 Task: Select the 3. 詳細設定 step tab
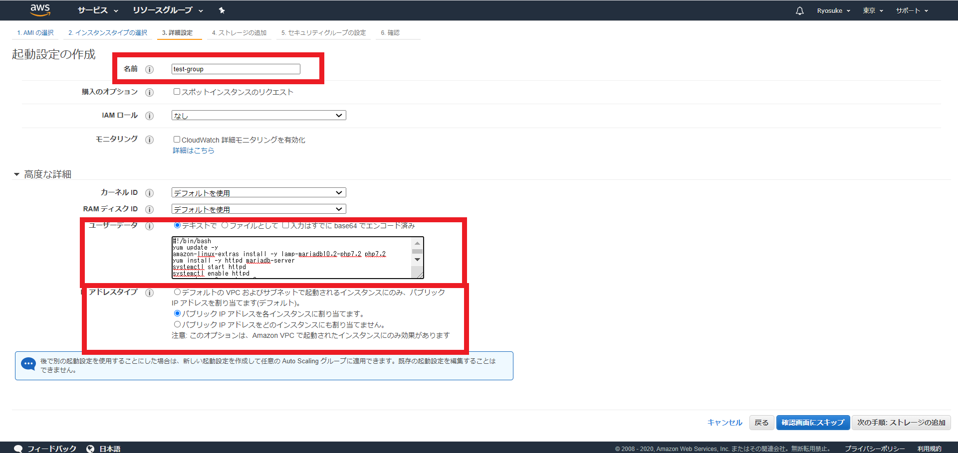tap(177, 33)
